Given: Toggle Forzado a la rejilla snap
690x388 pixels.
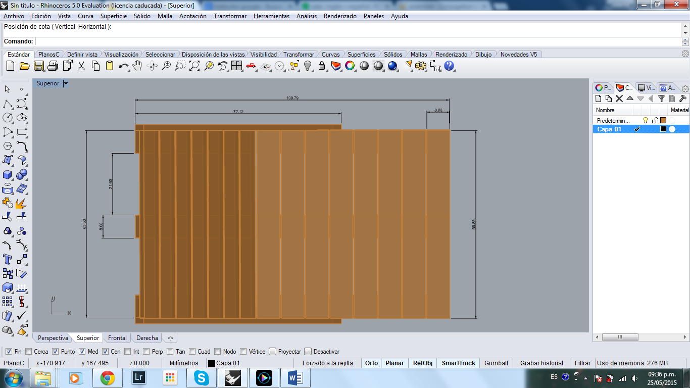Looking at the screenshot, I should tap(328, 363).
